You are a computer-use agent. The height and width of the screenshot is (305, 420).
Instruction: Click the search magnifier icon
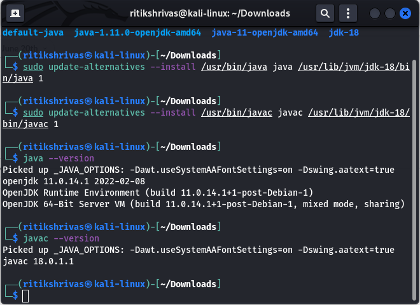click(x=325, y=13)
